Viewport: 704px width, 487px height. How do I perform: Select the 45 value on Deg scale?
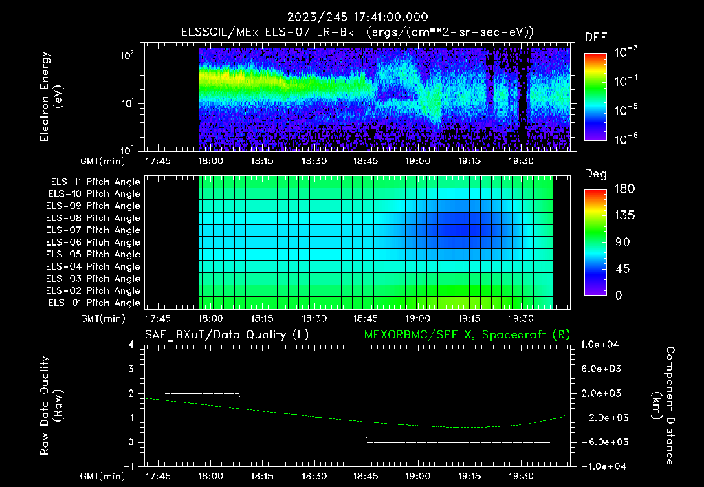tap(623, 269)
